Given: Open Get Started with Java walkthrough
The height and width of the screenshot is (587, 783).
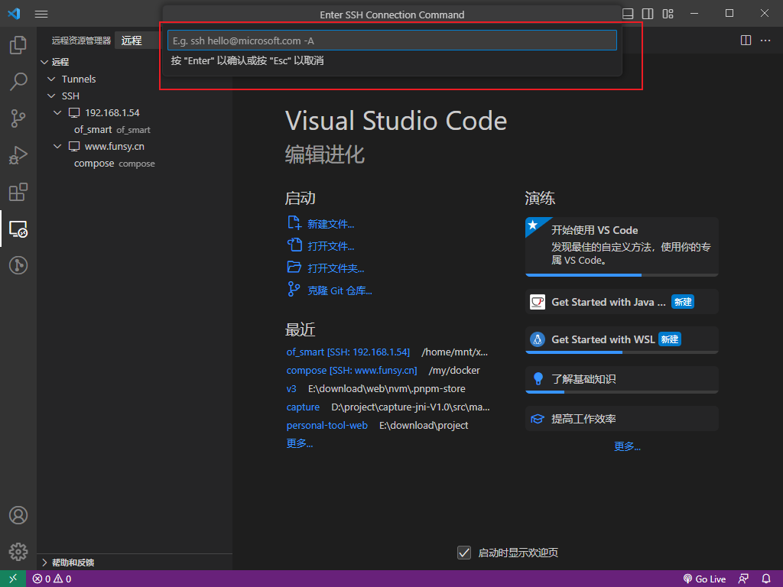Looking at the screenshot, I should tap(622, 301).
